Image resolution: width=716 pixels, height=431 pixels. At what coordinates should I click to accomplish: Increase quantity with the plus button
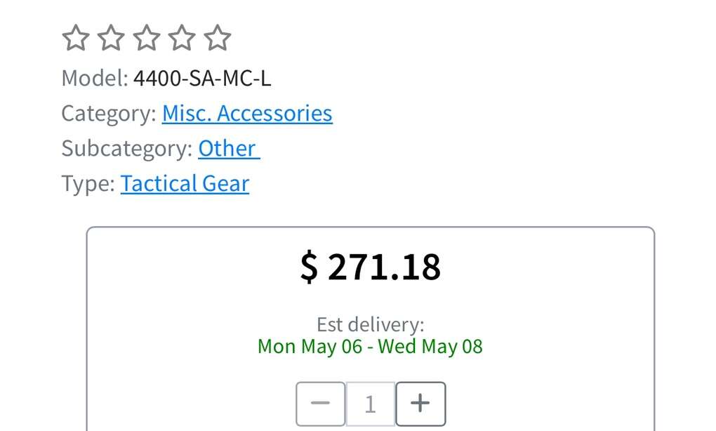click(420, 404)
